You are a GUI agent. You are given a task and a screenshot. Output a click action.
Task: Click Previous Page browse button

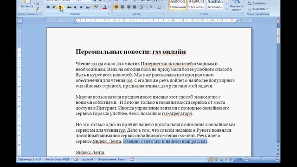pos(278,145)
